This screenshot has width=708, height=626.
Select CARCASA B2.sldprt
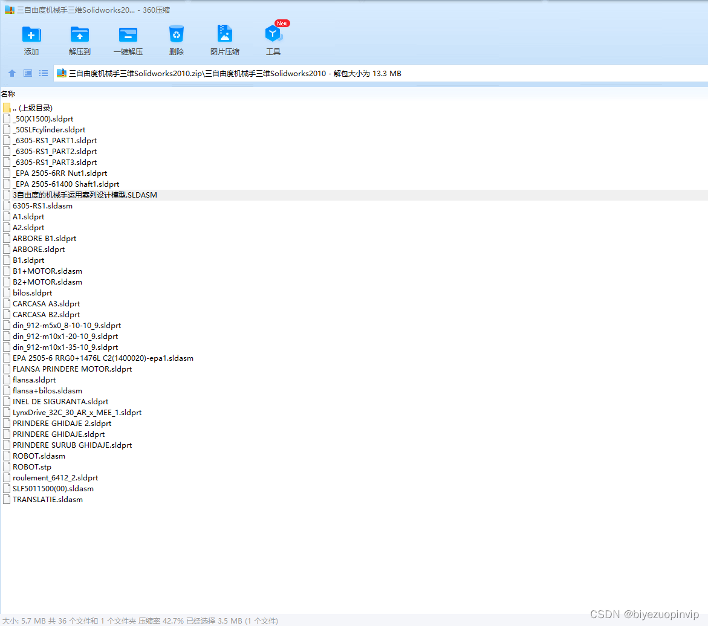click(46, 315)
